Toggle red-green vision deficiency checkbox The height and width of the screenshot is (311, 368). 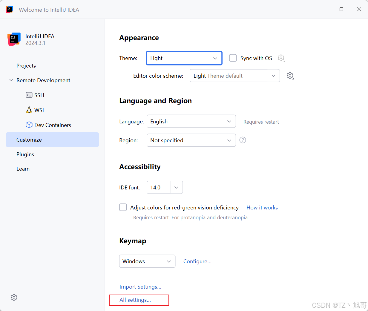pyautogui.click(x=123, y=207)
